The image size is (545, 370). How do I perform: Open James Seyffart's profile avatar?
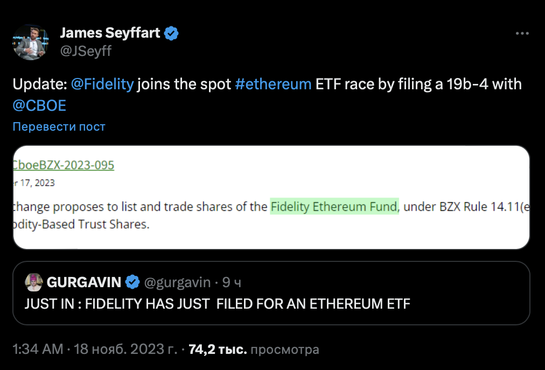point(31,42)
